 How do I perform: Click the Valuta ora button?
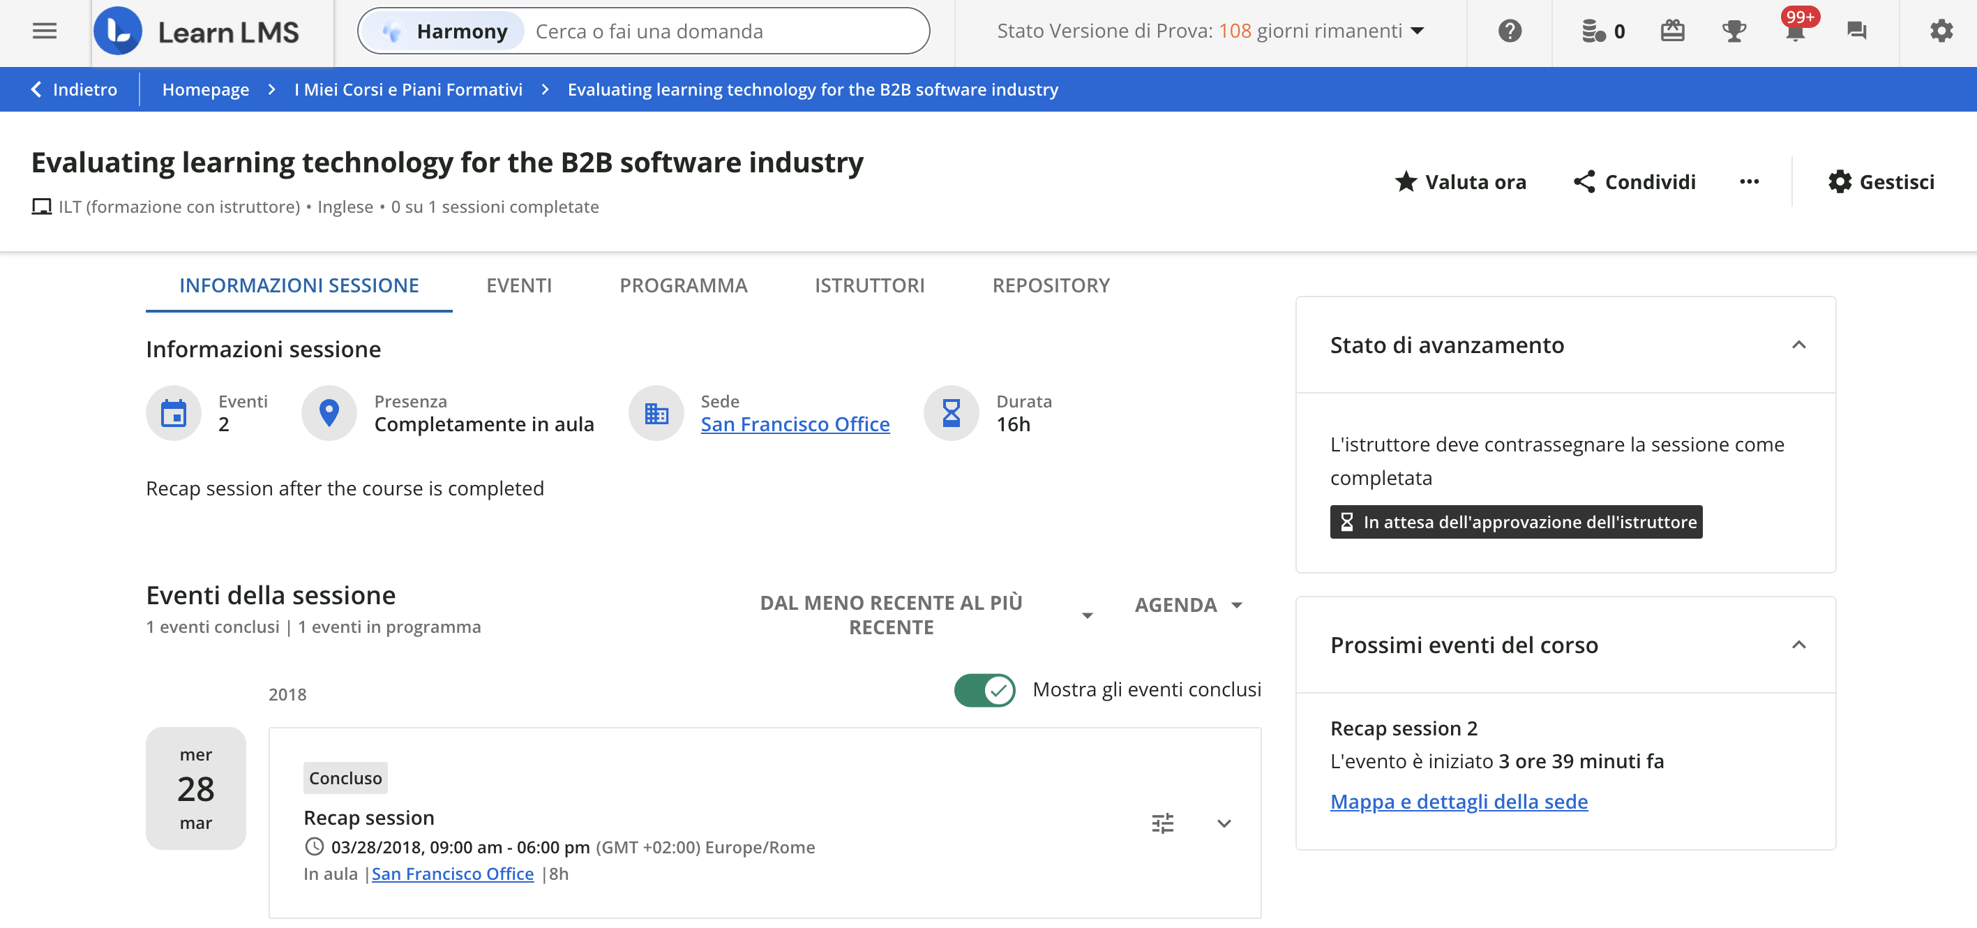tap(1461, 182)
